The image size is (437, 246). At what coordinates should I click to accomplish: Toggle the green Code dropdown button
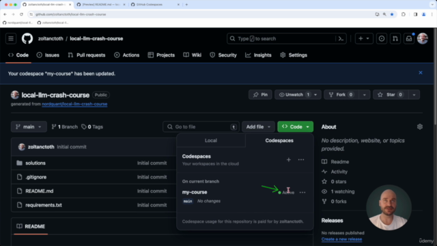295,127
